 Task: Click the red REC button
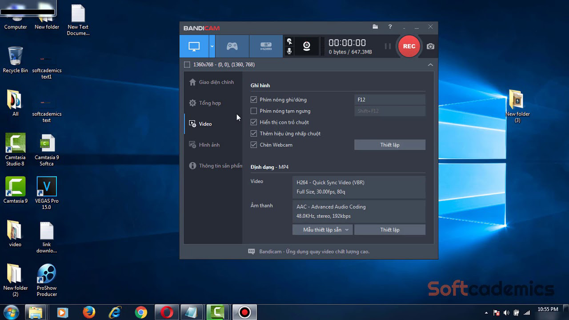(x=409, y=46)
